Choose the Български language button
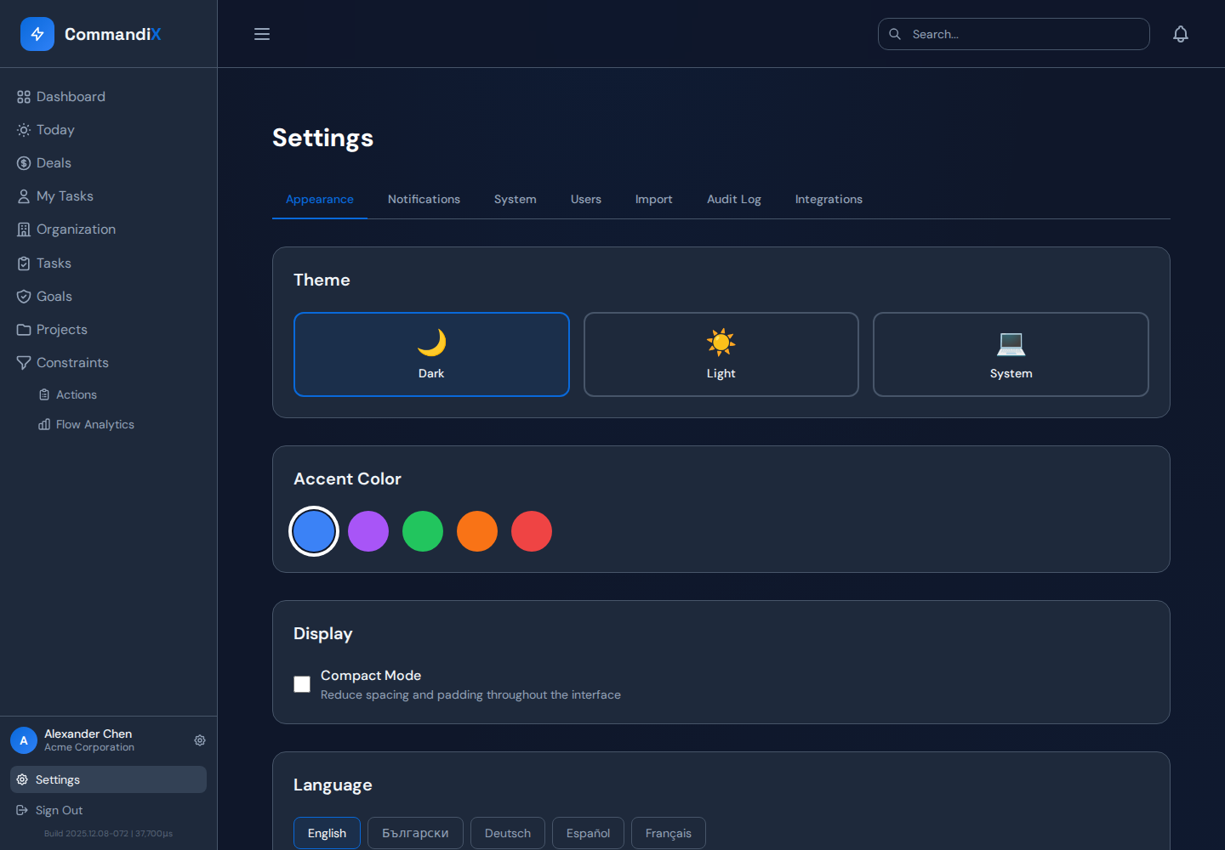 tap(415, 833)
